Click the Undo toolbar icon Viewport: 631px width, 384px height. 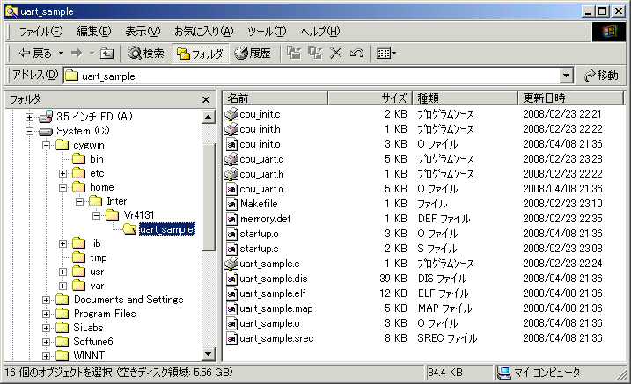click(356, 53)
